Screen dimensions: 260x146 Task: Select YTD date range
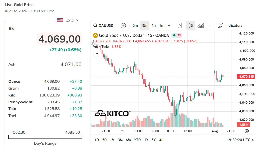137,140
